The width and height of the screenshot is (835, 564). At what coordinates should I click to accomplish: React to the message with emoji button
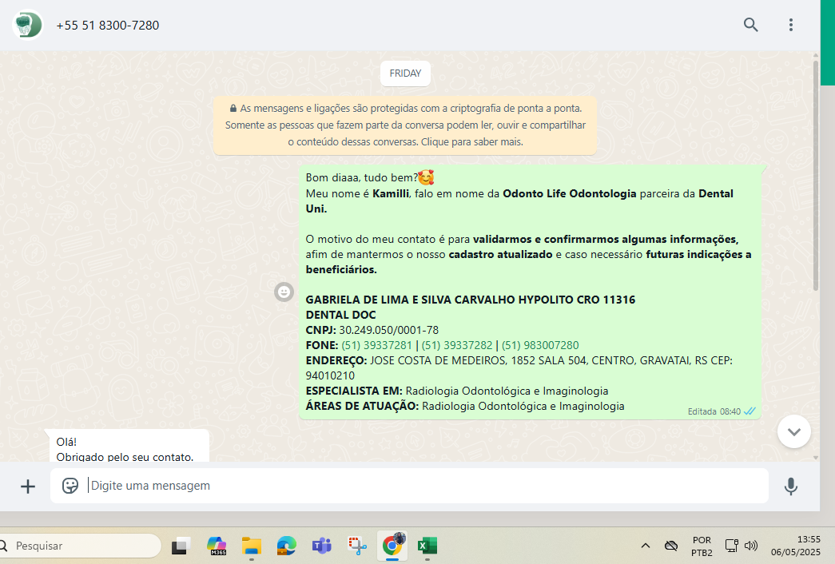pyautogui.click(x=284, y=292)
